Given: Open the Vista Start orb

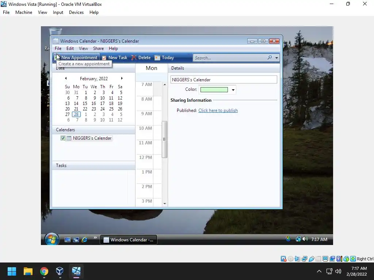Looking at the screenshot, I should pyautogui.click(x=51, y=239).
